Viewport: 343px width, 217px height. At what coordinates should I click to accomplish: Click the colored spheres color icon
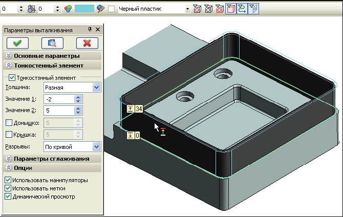coord(68,9)
